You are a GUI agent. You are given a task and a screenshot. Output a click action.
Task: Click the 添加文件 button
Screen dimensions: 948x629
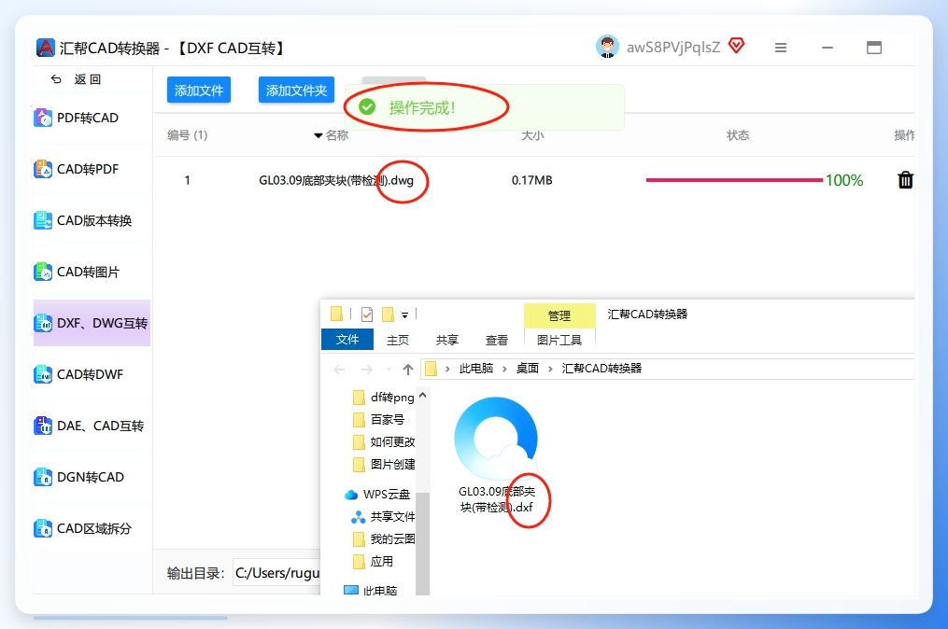(x=199, y=91)
